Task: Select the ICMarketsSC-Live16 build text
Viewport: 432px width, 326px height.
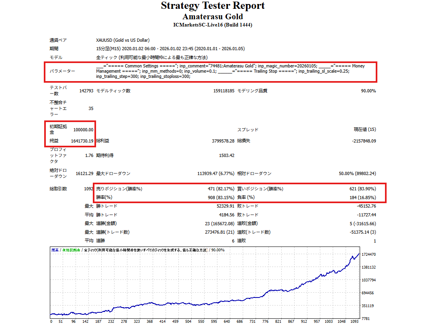Action: [213, 25]
